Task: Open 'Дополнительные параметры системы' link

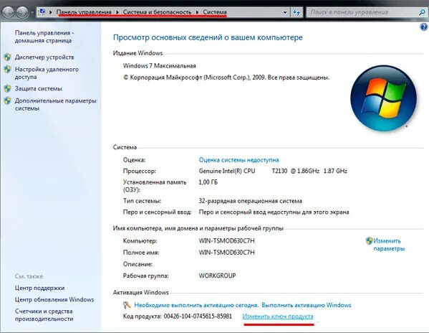Action: 56,104
